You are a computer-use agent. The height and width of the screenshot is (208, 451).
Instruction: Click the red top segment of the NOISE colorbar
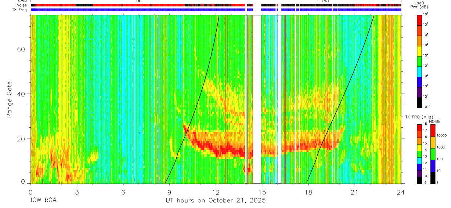[x=433, y=130]
